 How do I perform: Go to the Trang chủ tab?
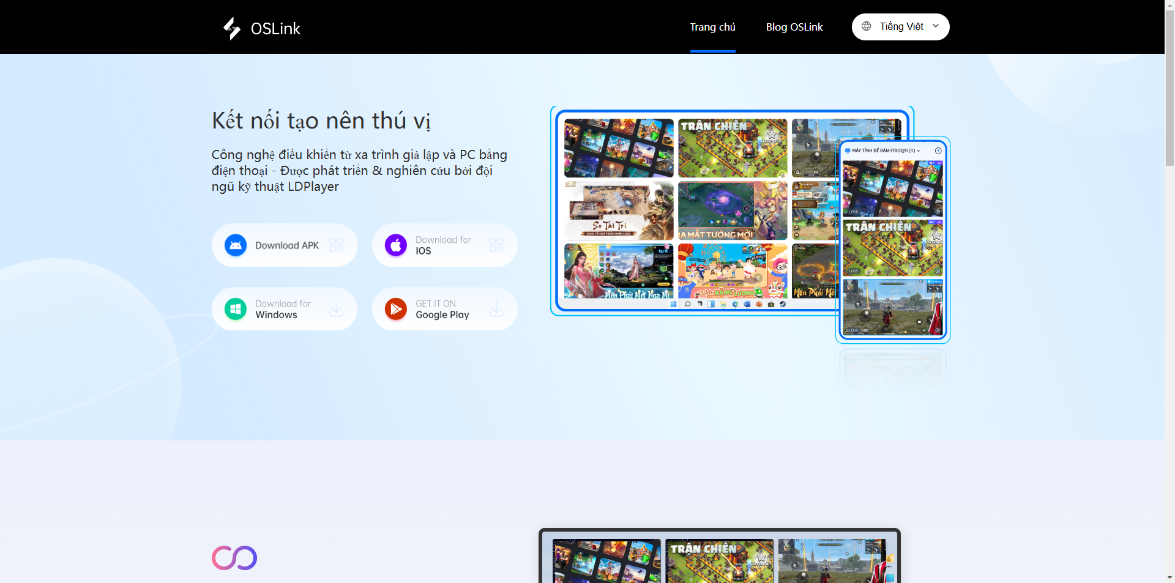click(x=712, y=27)
